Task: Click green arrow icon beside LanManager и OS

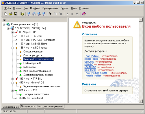Action: 21,63
